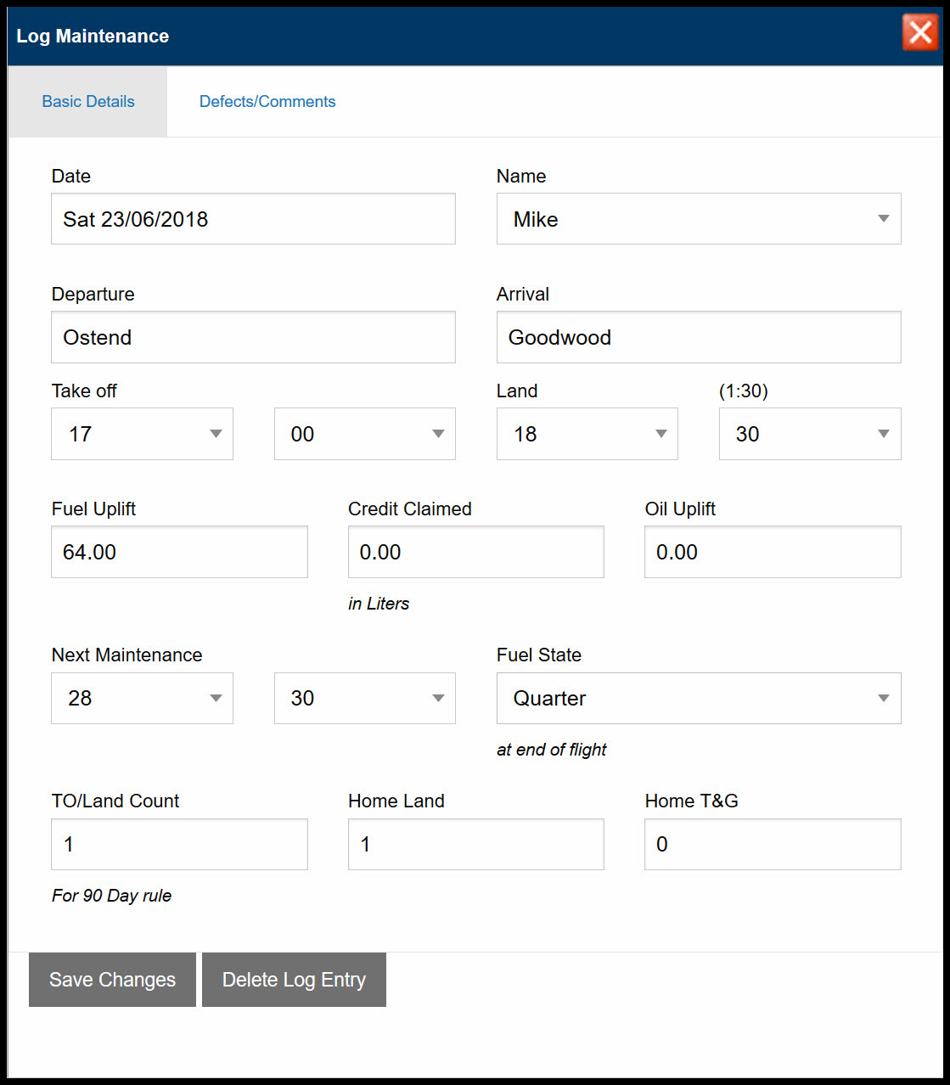Click the Oil Uplift input field
The image size is (950, 1085).
773,552
